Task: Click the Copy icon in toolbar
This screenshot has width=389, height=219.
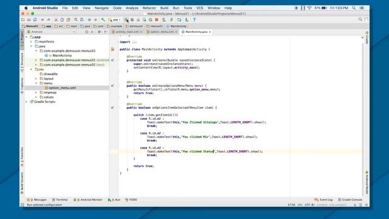Action: point(62,19)
